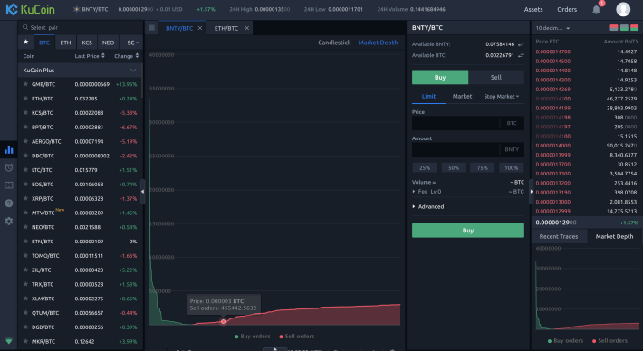Show favorites with the star tab

coord(26,43)
